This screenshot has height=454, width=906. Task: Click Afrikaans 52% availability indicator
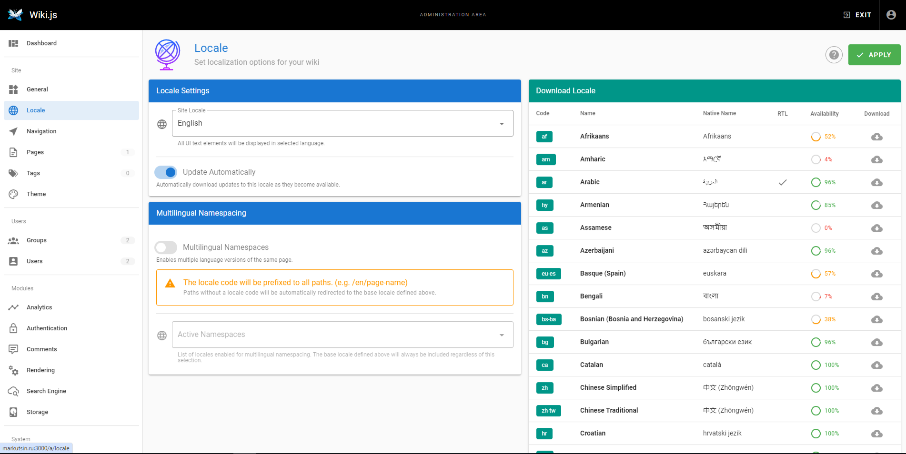823,137
